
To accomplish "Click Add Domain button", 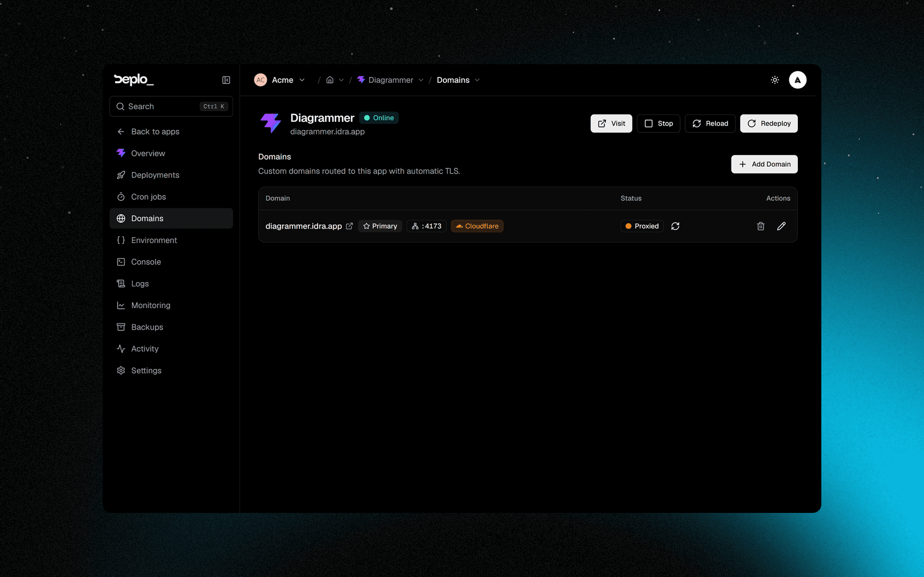I will (x=764, y=164).
